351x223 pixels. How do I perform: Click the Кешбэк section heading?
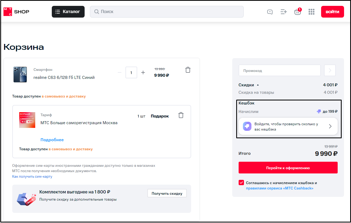[246, 103]
